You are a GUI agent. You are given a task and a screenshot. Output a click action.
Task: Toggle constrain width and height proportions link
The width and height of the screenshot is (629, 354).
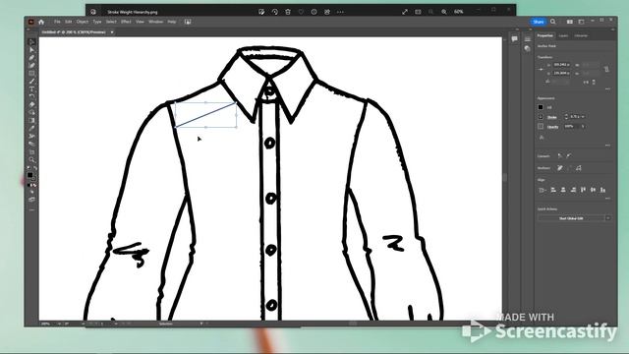point(606,69)
